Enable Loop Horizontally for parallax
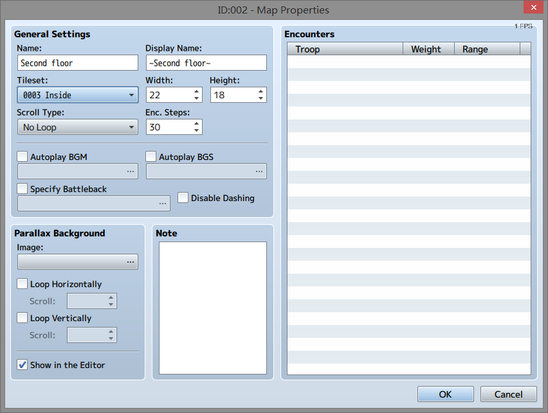Viewport: 548px width, 413px height. (23, 283)
